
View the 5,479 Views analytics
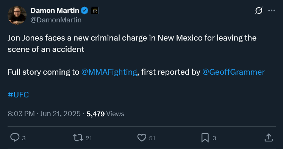point(105,114)
